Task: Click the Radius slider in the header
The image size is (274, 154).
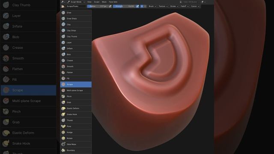Action: click(x=98, y=6)
